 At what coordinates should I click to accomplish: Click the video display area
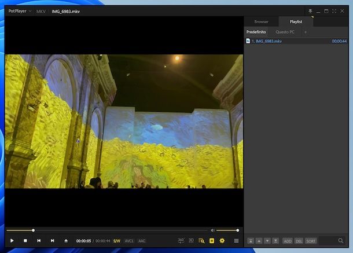point(124,121)
